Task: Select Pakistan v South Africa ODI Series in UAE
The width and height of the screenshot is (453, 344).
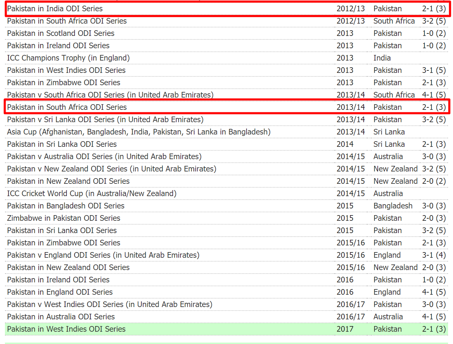Action: pos(110,95)
